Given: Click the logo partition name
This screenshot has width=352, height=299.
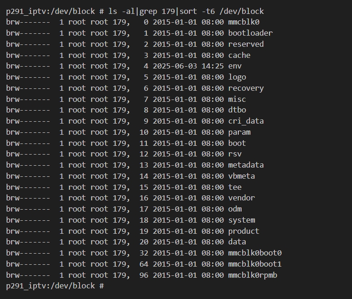Looking at the screenshot, I should (237, 77).
